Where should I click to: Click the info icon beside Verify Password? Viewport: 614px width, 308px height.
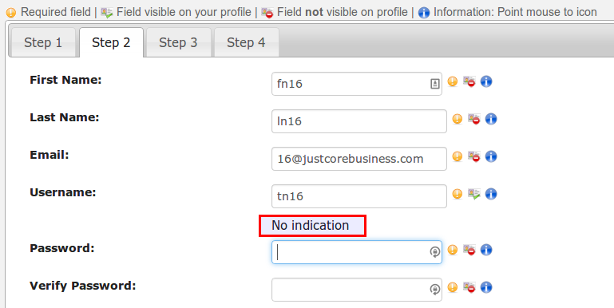[486, 287]
